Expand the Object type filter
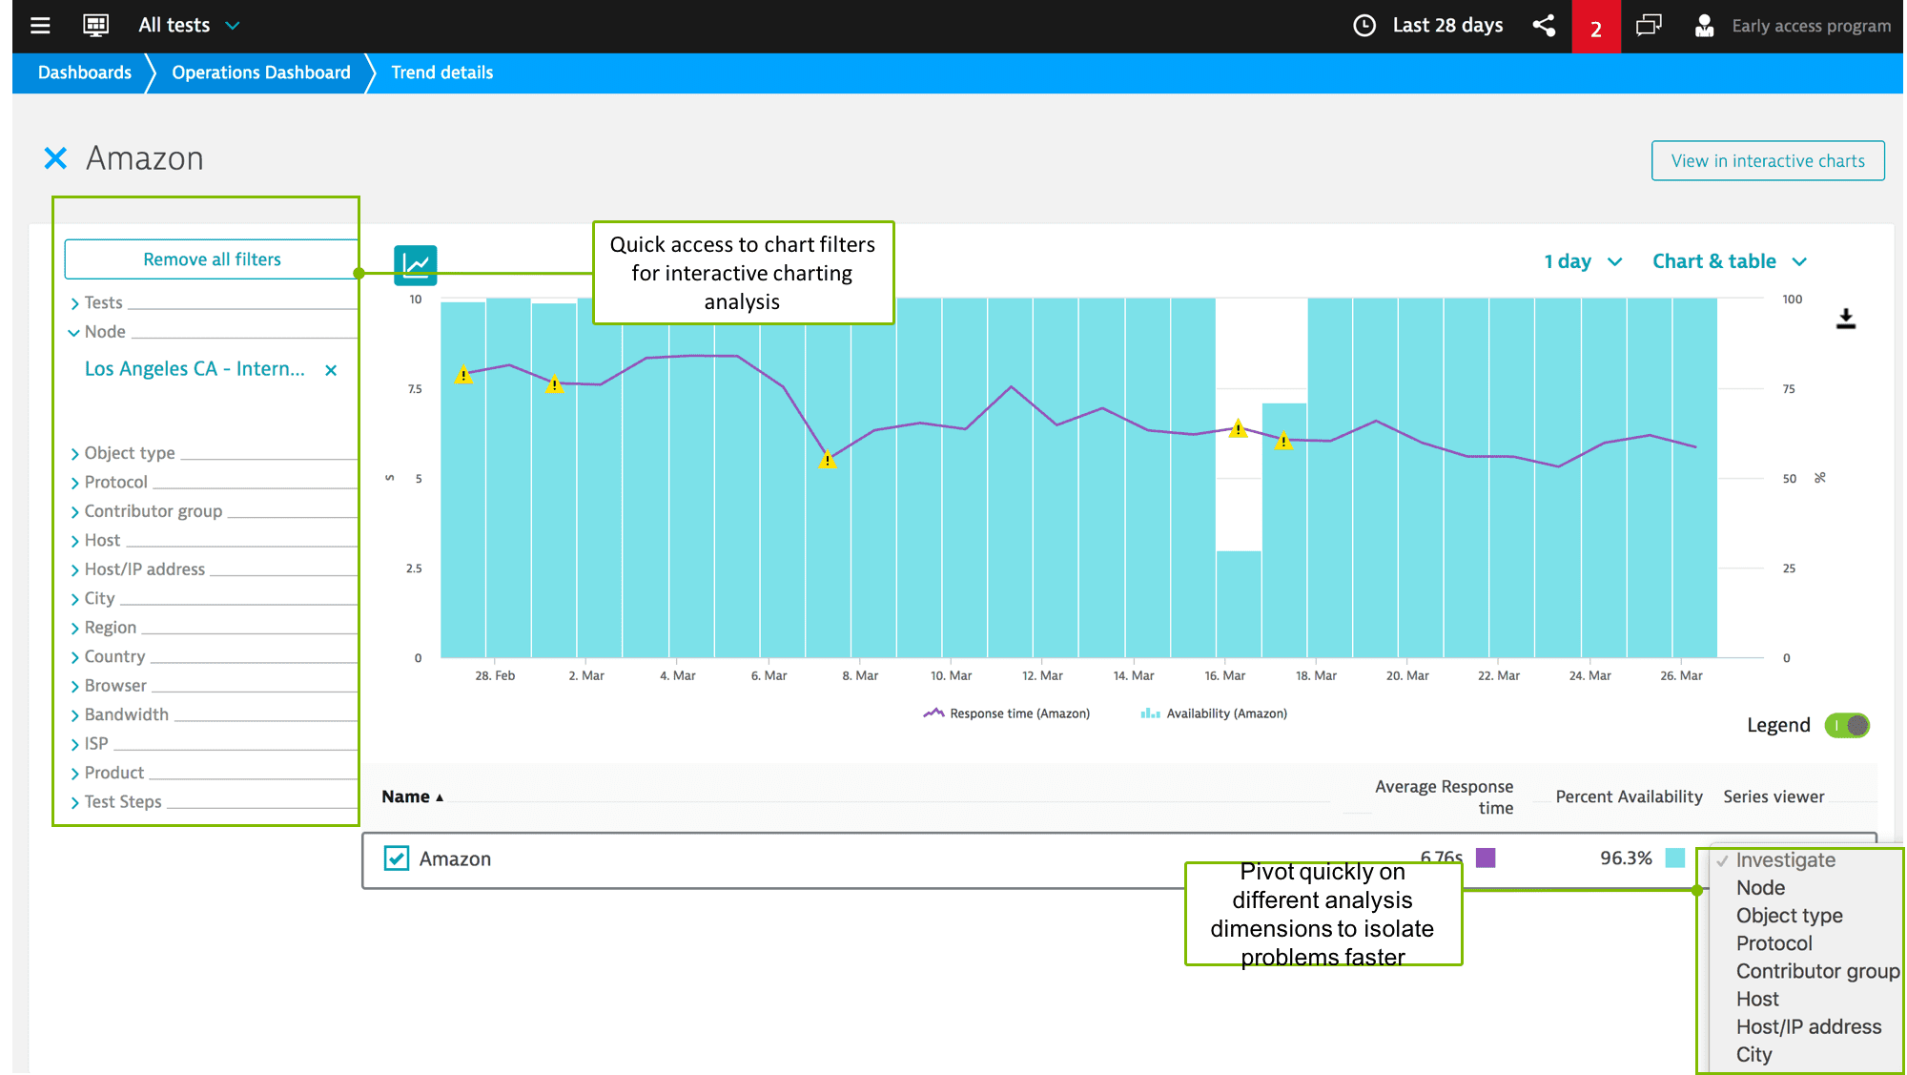Viewport: 1907px width, 1075px height. tap(122, 453)
